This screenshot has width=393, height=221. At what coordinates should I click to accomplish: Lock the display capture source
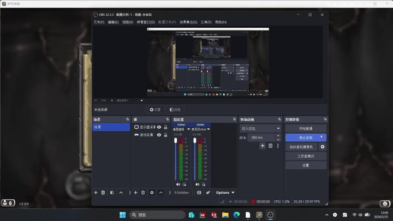coord(165,127)
